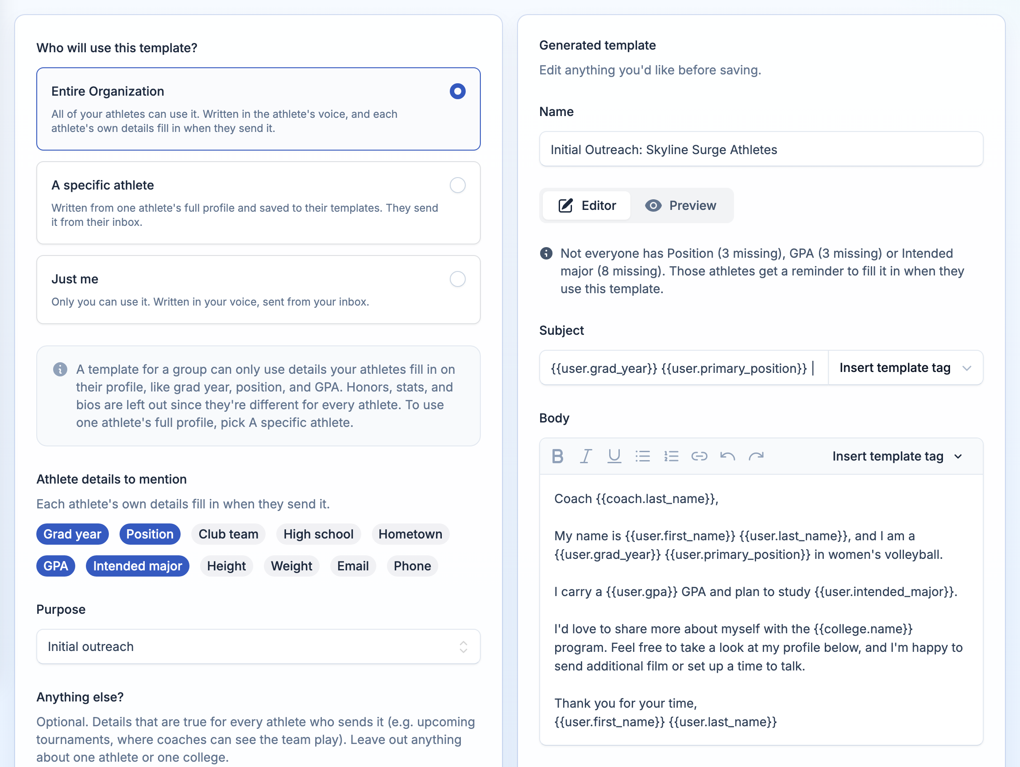The width and height of the screenshot is (1020, 767).
Task: Open Subject's Insert template tag dropdown
Action: click(x=906, y=368)
